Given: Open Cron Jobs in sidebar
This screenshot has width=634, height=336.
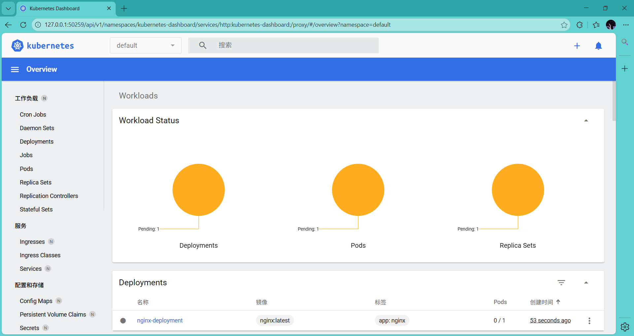Looking at the screenshot, I should point(33,115).
